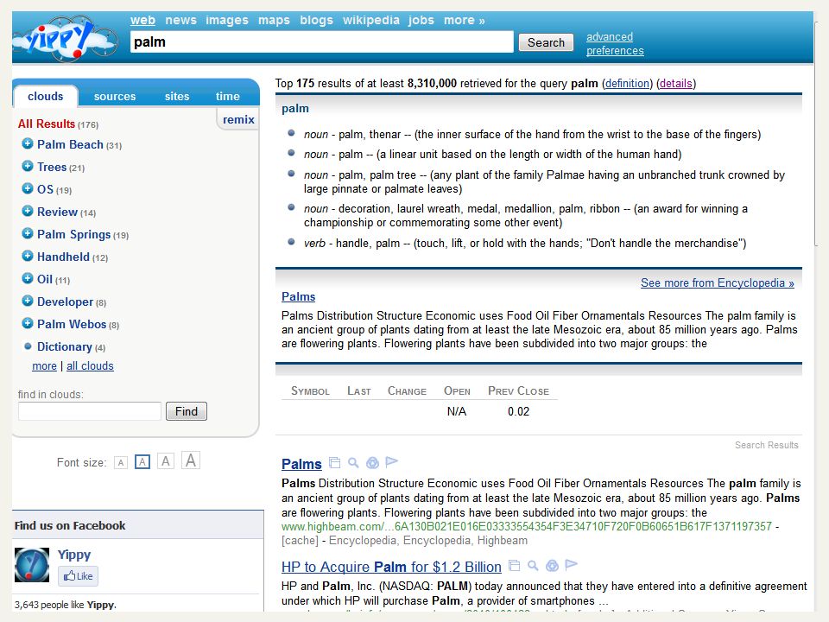Viewport: 829px width, 622px height.
Task: Click the more clouds link
Action: [44, 366]
